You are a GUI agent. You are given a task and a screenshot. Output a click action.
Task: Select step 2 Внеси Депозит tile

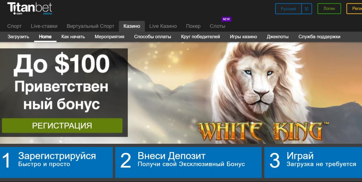click(188, 163)
